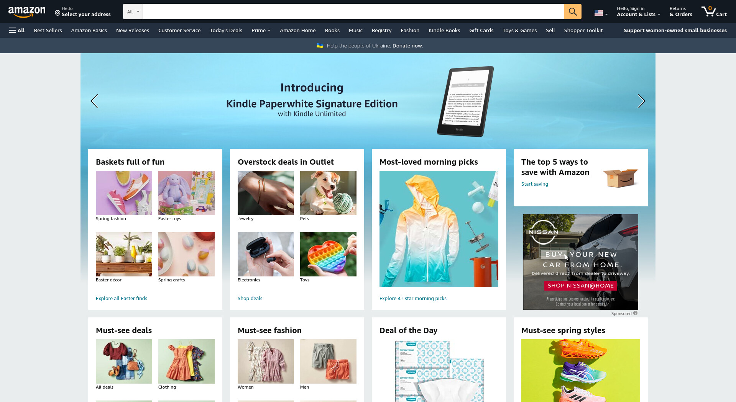The height and width of the screenshot is (402, 736).
Task: Open Easter toys bunny thumbnail
Action: coord(186,193)
